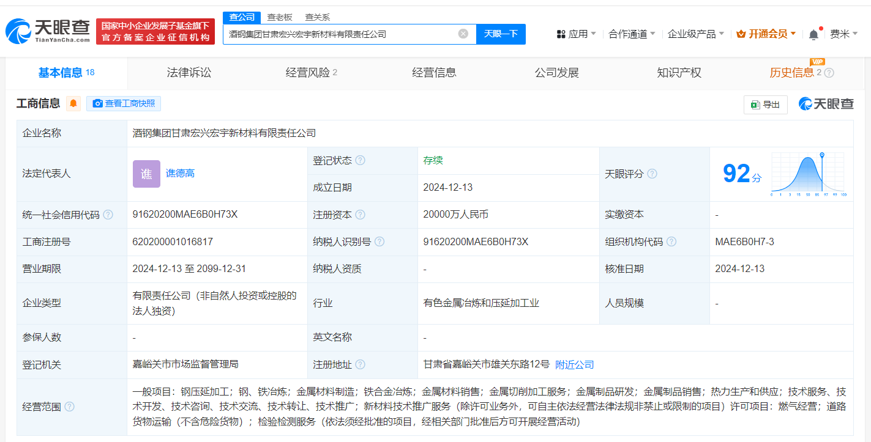Open the 企业级产品 dropdown
Screen dimensions: 871x442
(695, 34)
